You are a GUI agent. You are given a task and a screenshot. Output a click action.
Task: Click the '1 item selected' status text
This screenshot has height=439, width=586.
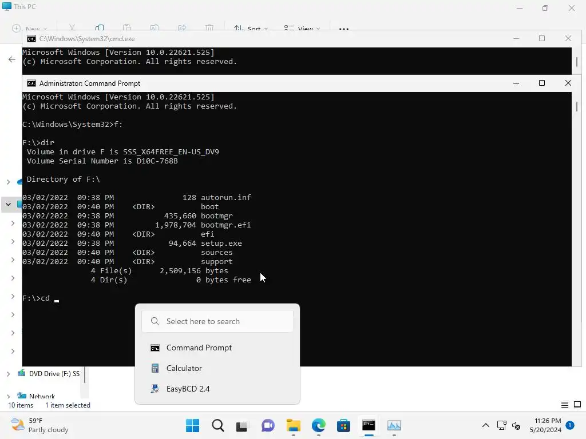click(x=68, y=405)
